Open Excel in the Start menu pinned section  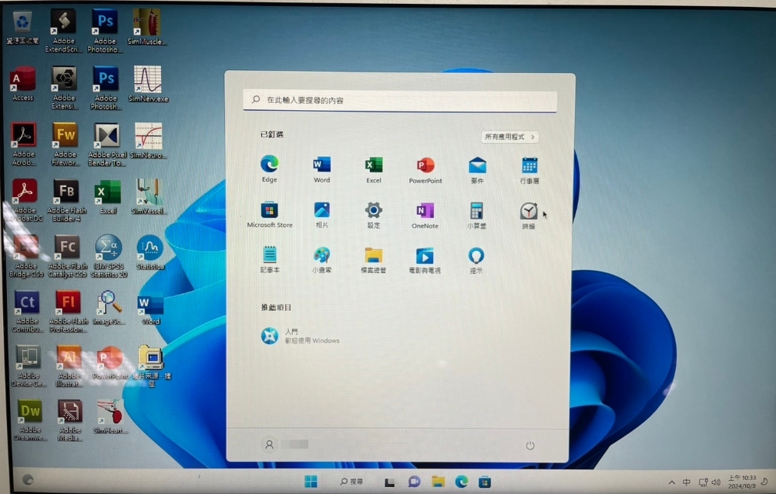click(x=374, y=169)
